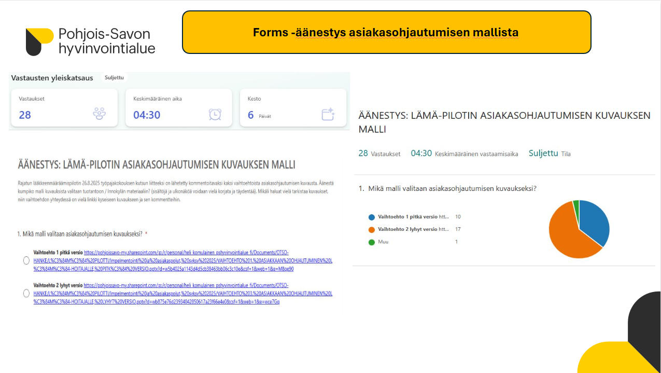Click the Pohjois-Savon hyvinvointialue logo icon
661x373 pixels.
pyautogui.click(x=39, y=42)
